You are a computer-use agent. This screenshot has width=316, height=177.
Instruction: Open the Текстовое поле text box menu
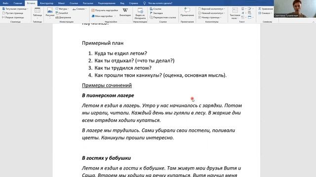235,13
